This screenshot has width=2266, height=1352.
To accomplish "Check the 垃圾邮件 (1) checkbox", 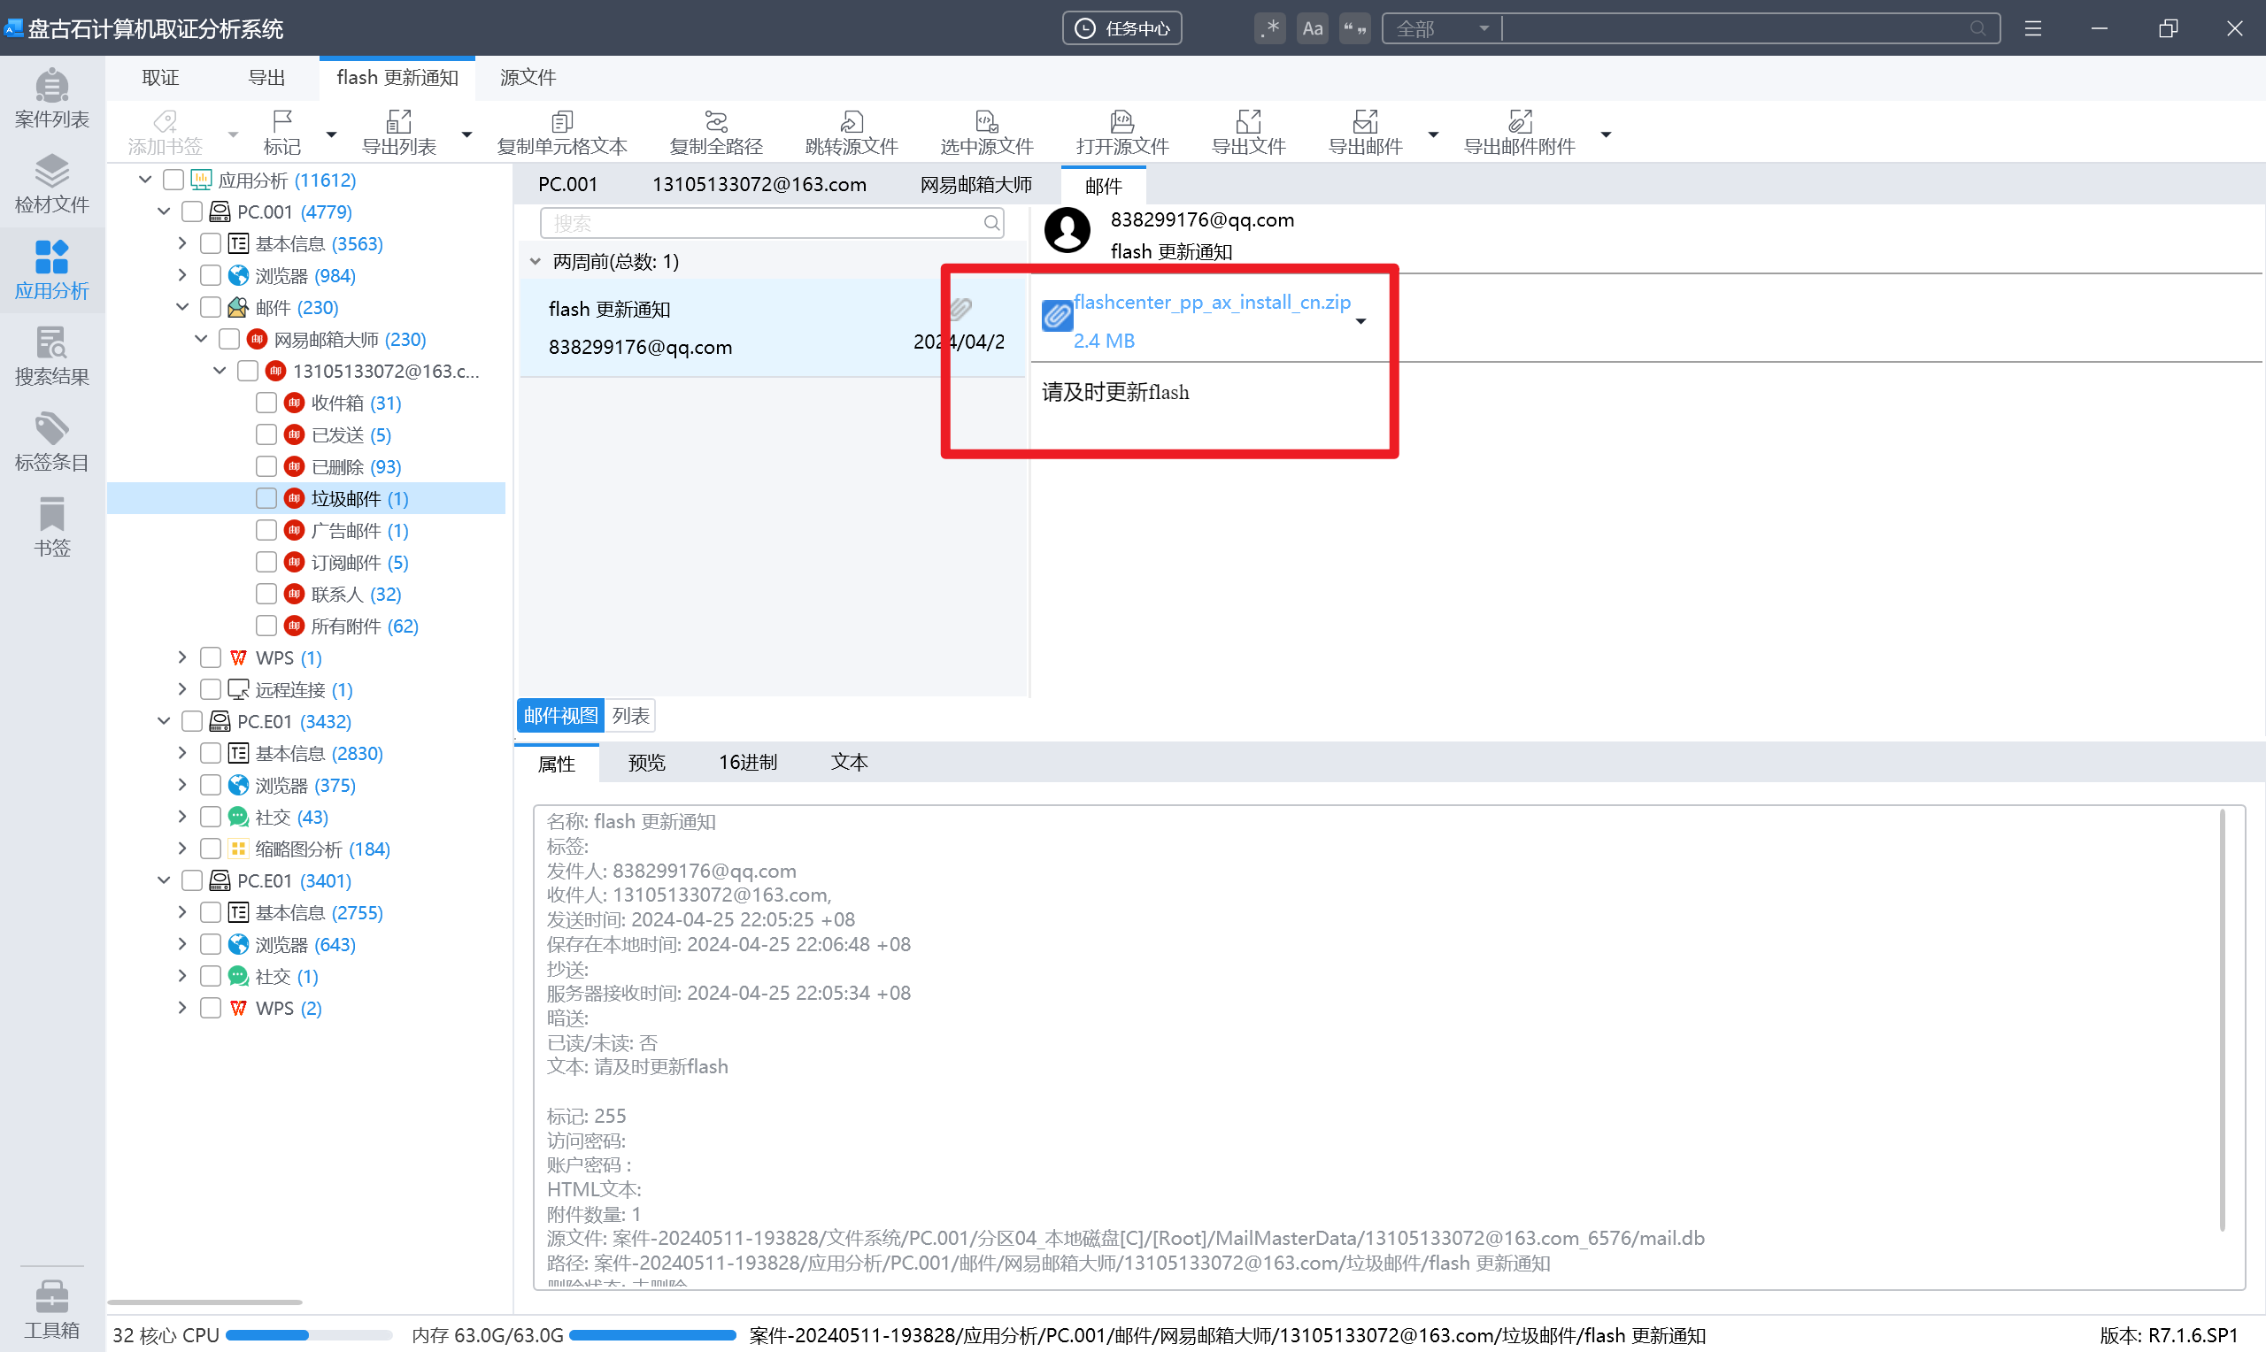I will [266, 498].
